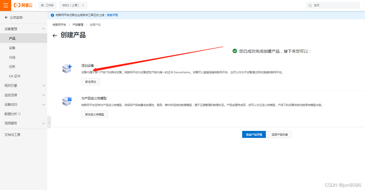Click the 查看产品详情 button
Viewport: 365px width, 190px height.
point(254,134)
